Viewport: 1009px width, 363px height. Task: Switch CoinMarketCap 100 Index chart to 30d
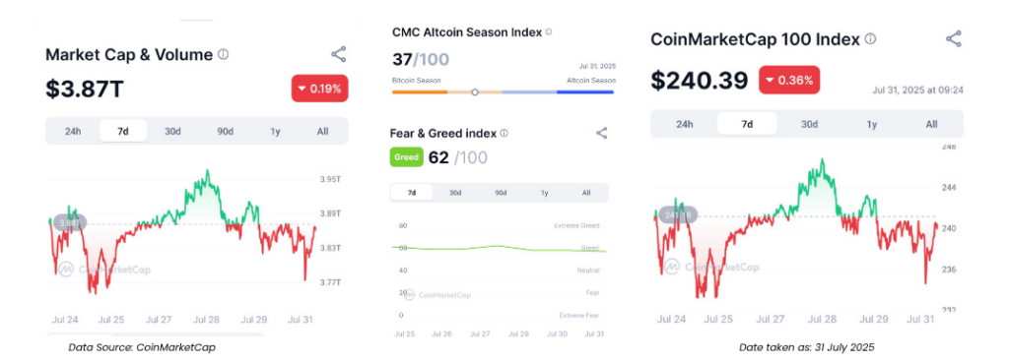[810, 124]
